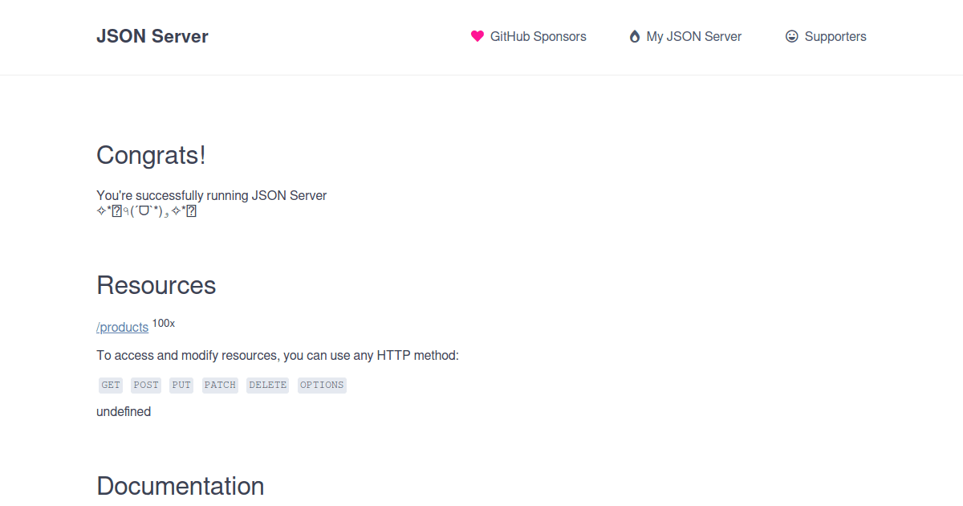Image resolution: width=963 pixels, height=506 pixels.
Task: Click the Resources heading
Action: 156,285
